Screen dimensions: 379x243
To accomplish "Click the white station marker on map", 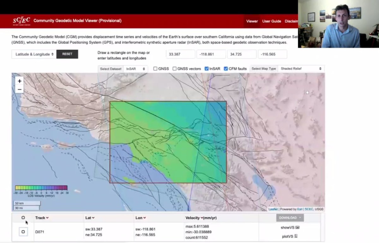I will [307, 93].
